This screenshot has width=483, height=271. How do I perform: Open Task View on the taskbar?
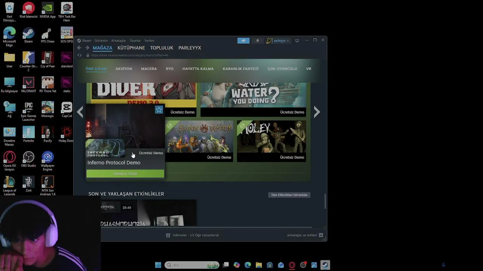(x=226, y=265)
